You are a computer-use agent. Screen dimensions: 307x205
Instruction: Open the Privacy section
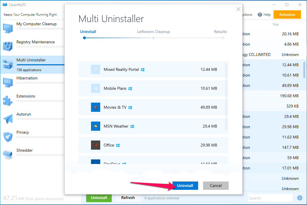click(23, 132)
